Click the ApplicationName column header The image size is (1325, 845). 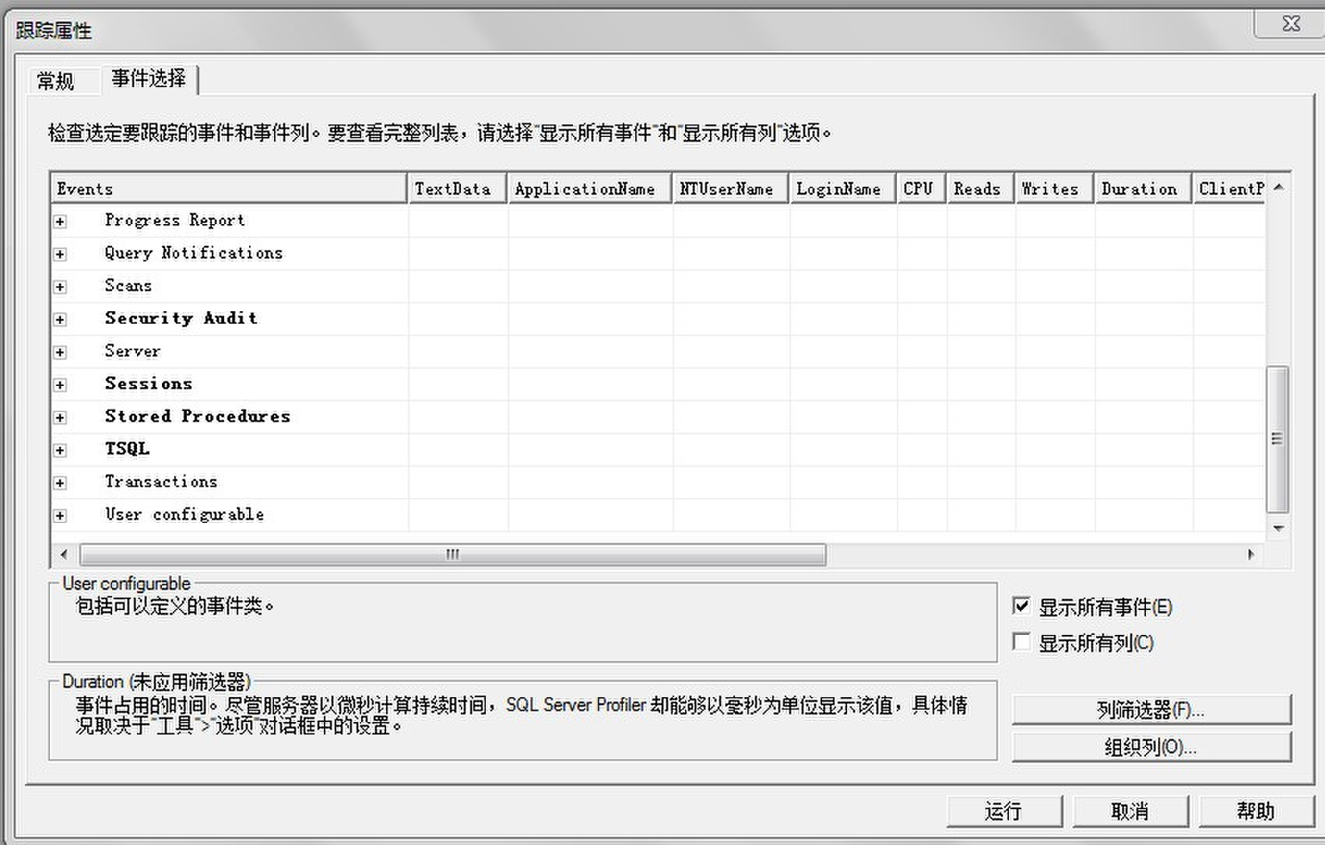590,189
